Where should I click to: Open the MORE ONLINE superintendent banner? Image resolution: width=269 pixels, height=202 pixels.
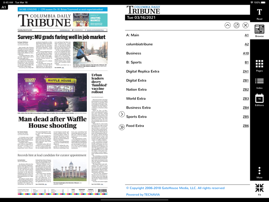(x=63, y=9)
